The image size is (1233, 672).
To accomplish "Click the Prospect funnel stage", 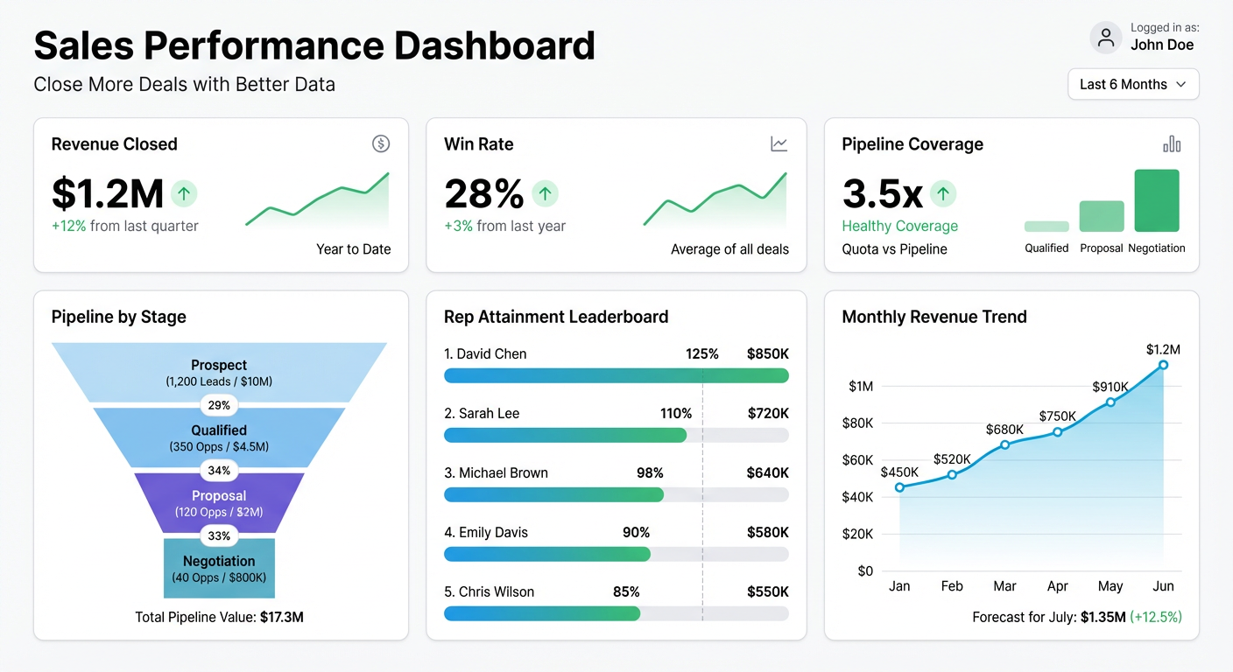I will (219, 373).
